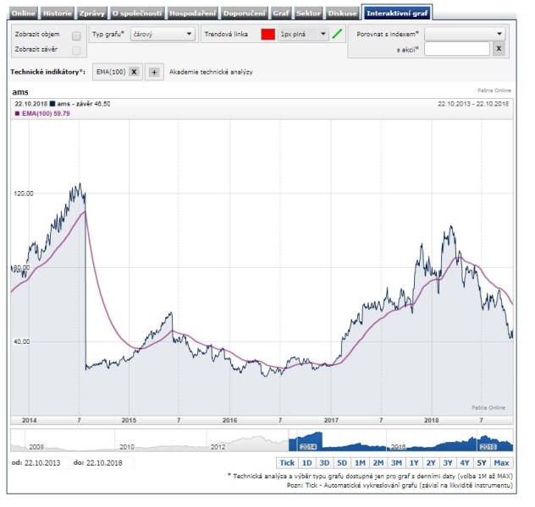Clear the 's akcií' field with the X button
535x507 pixels.
click(499, 49)
